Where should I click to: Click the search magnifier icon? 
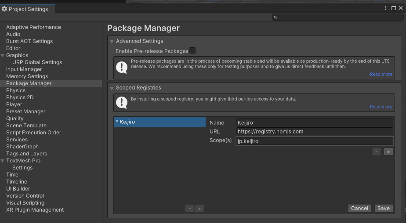[275, 17]
